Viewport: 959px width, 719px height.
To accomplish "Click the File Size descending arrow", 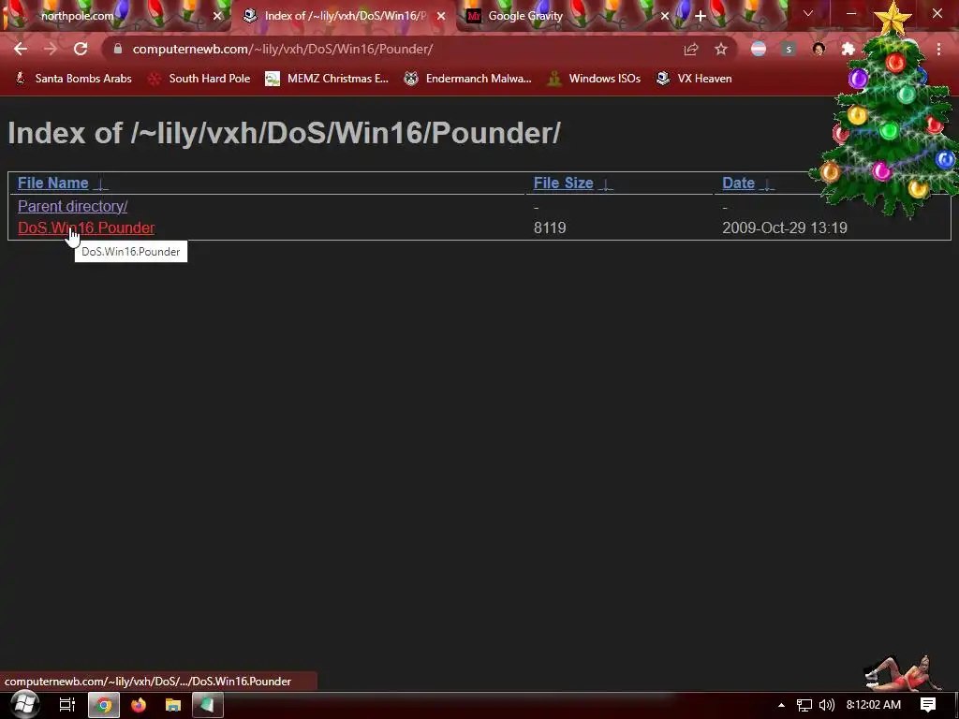I will [x=606, y=184].
